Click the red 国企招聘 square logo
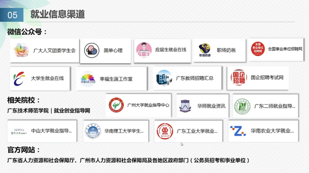This screenshot has height=173, width=309. [x=239, y=77]
